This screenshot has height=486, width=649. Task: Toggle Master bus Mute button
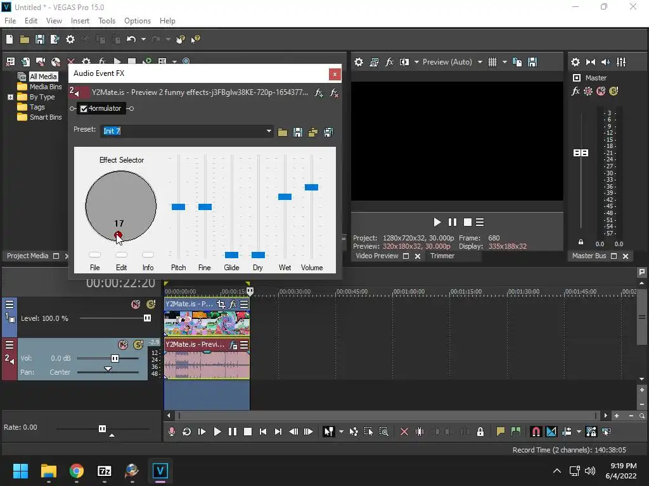(601, 91)
